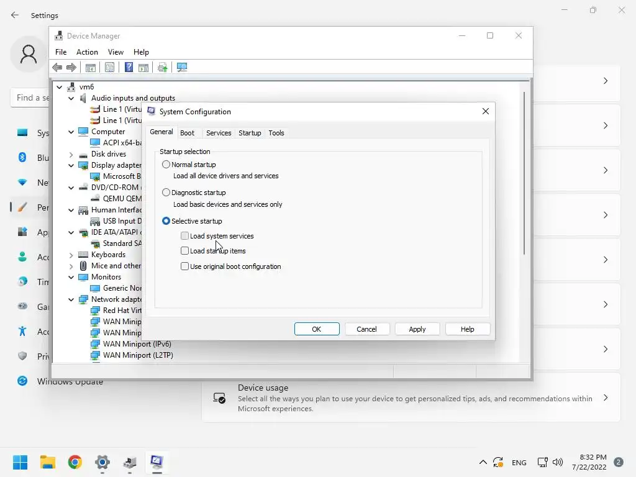The height and width of the screenshot is (477, 636).
Task: Switch to Device Manager on the taskbar
Action: click(130, 462)
